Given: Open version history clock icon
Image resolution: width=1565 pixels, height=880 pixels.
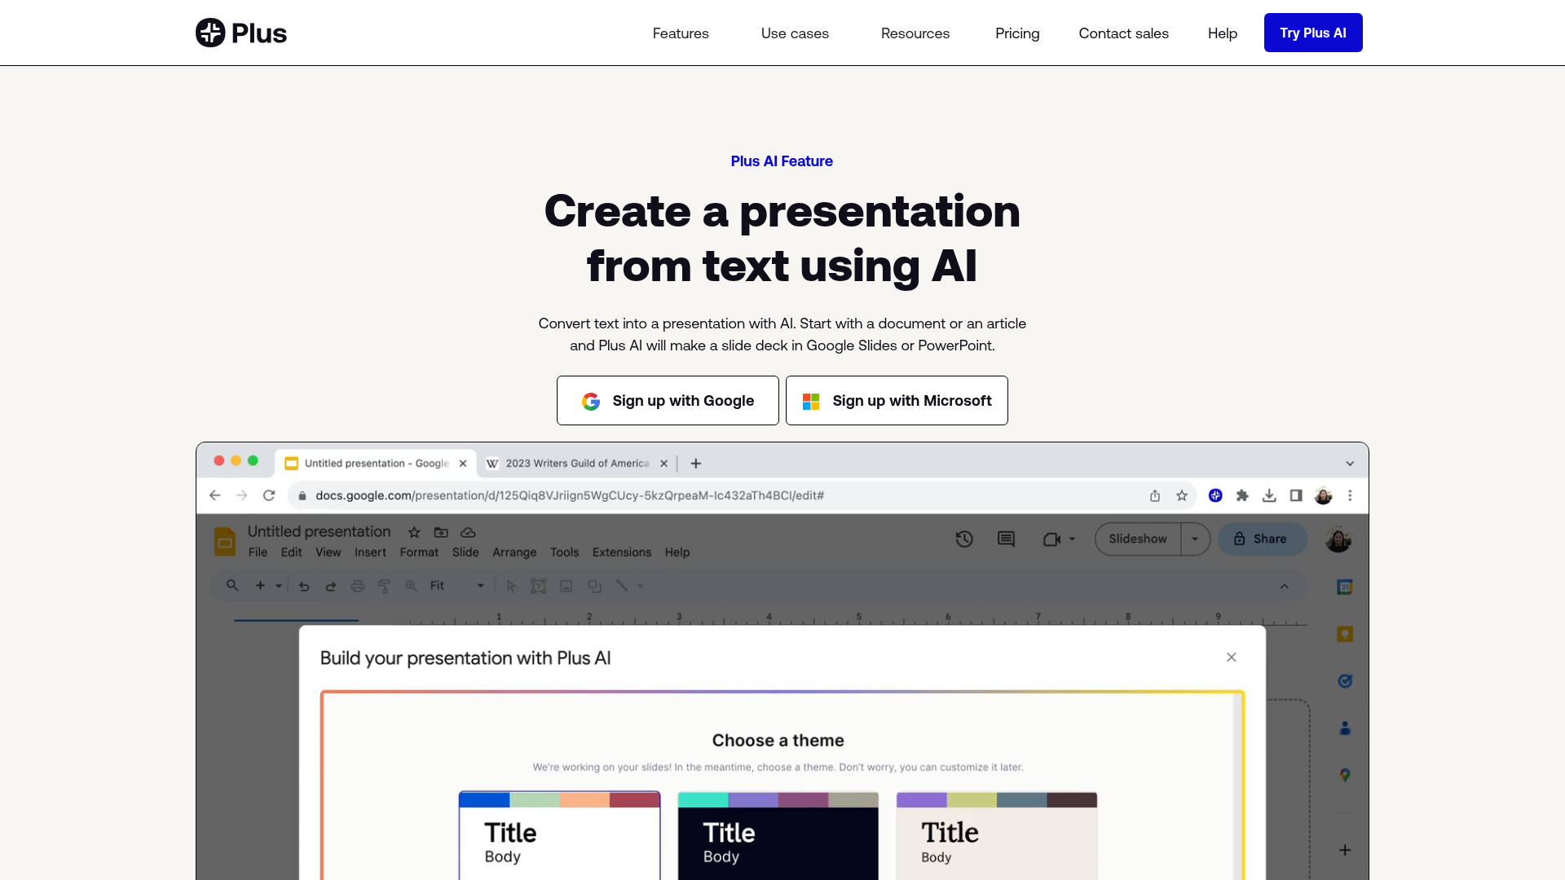Looking at the screenshot, I should [964, 539].
